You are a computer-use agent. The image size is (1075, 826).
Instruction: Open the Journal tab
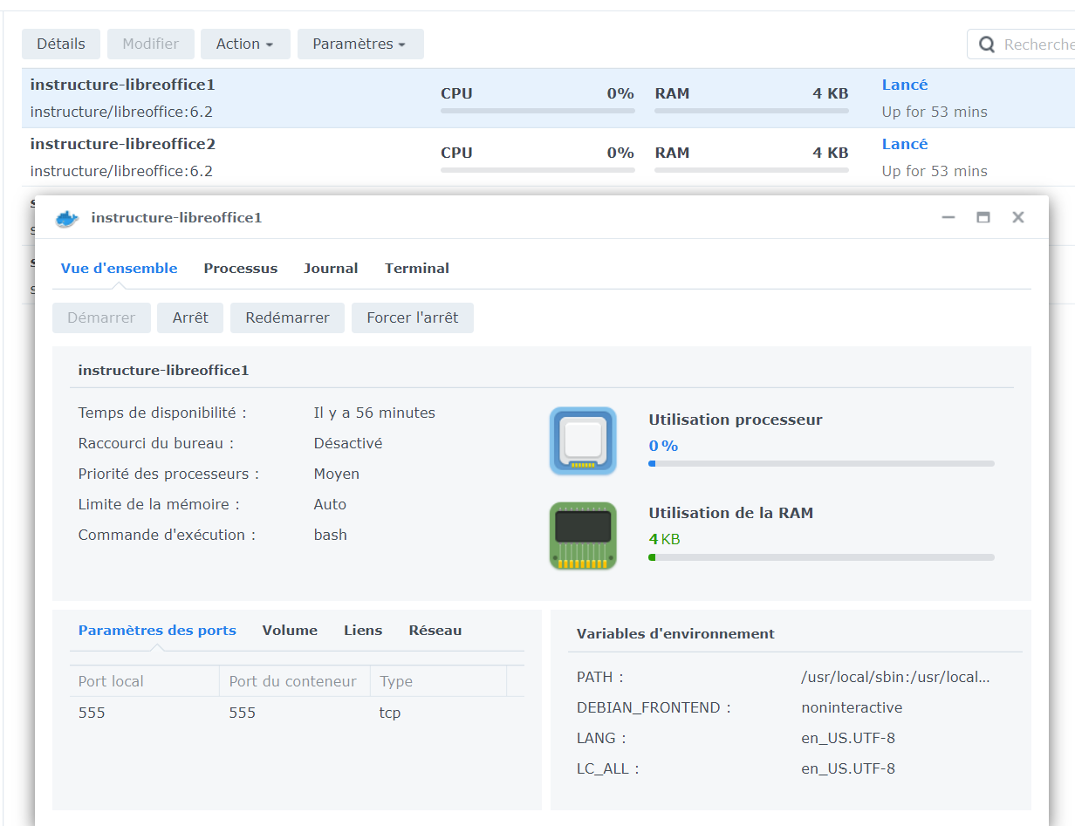click(x=331, y=269)
